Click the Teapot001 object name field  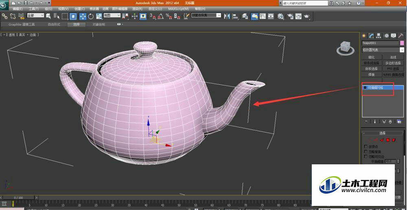click(380, 43)
